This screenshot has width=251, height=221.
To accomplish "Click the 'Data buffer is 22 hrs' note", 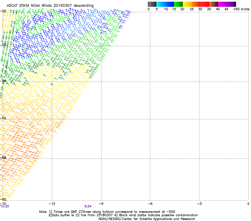I will click(x=123, y=215).
